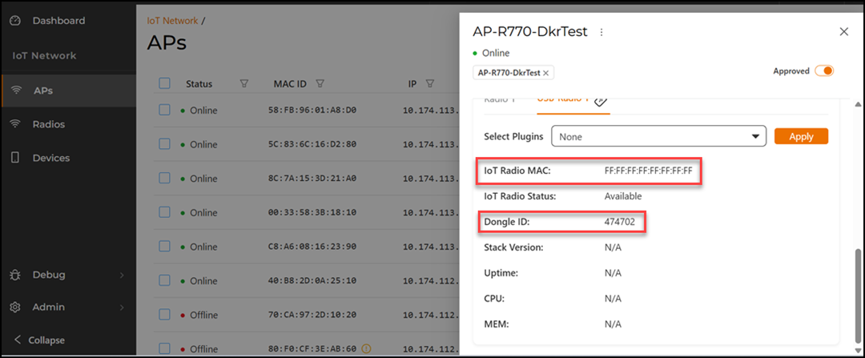This screenshot has height=358, width=865.
Task: Click the scrollbar up arrow
Action: (x=857, y=103)
